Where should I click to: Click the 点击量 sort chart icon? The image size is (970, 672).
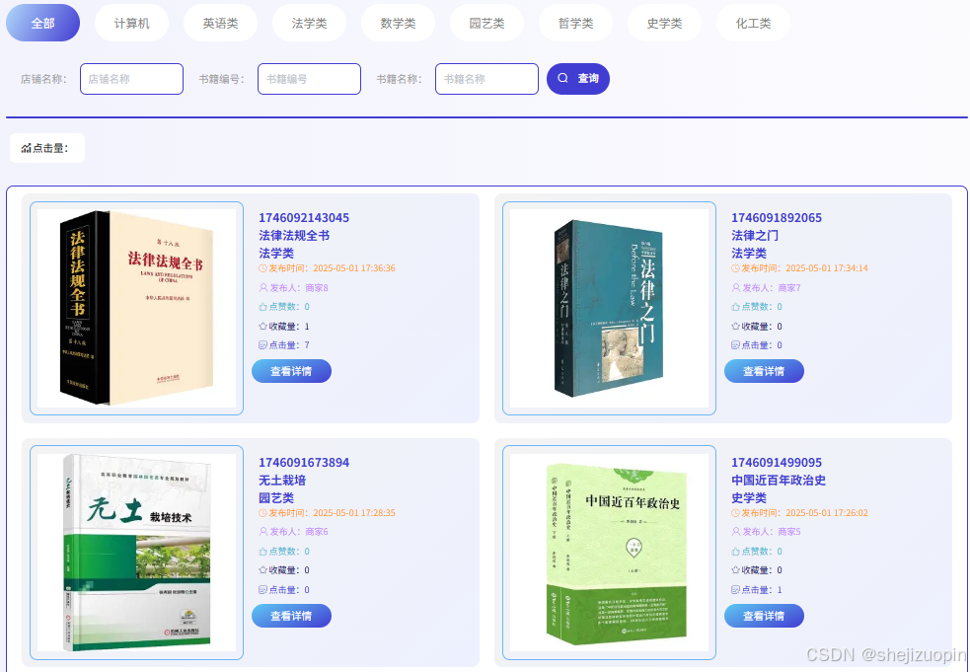pyautogui.click(x=26, y=148)
